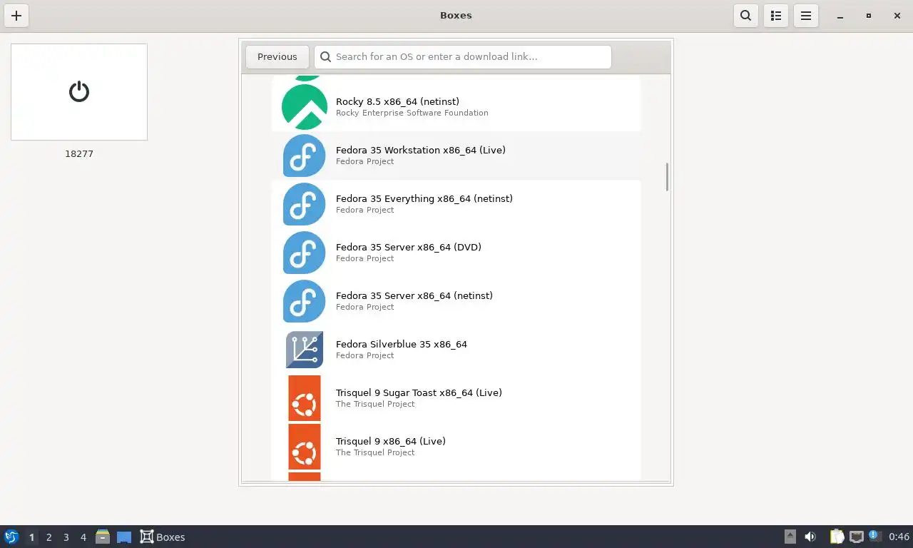
Task: Go back with the Previous button
Action: (x=277, y=57)
